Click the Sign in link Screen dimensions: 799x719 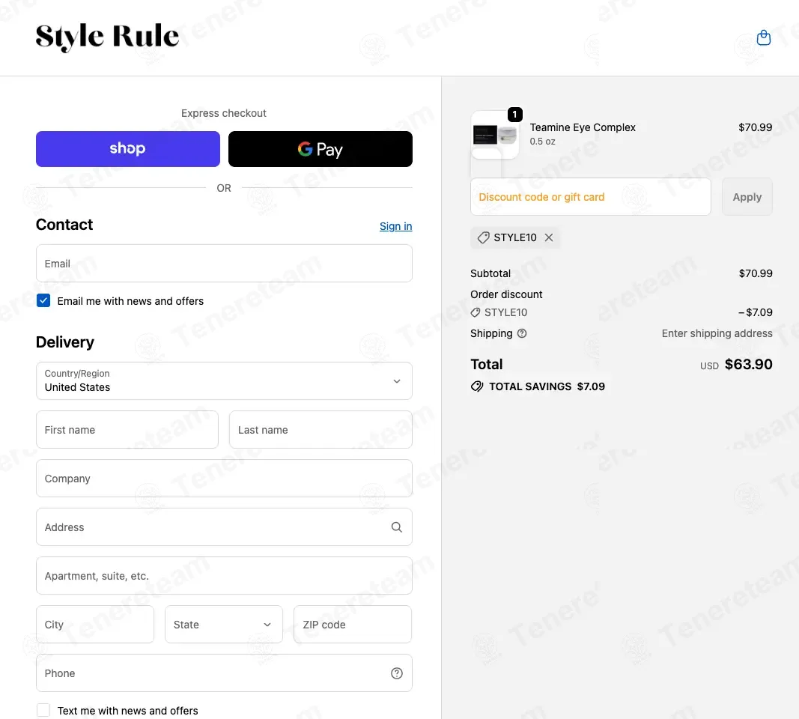pyautogui.click(x=395, y=226)
